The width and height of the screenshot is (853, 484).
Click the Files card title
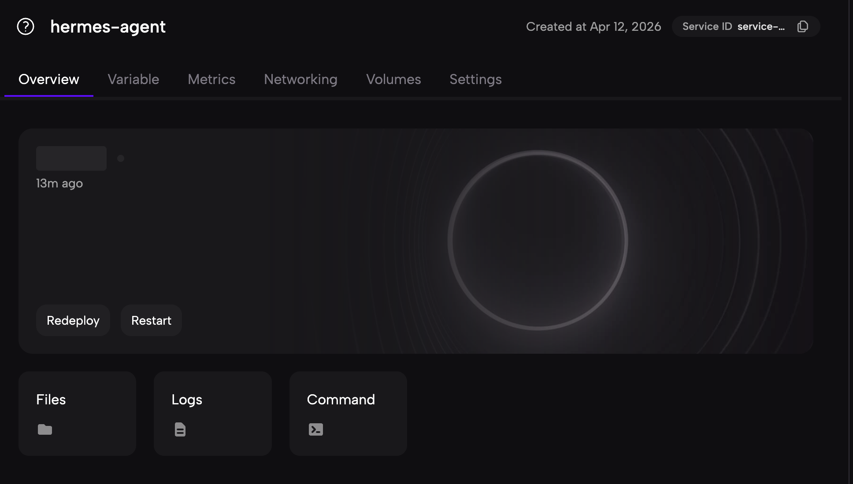pos(51,400)
